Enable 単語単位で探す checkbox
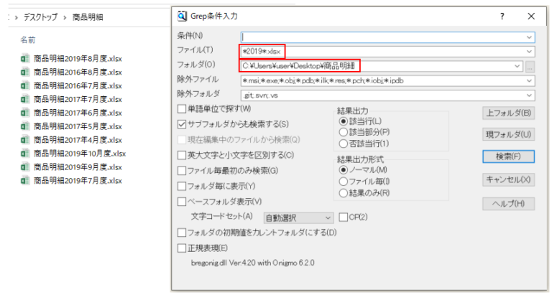This screenshot has height=295, width=552. pyautogui.click(x=182, y=109)
